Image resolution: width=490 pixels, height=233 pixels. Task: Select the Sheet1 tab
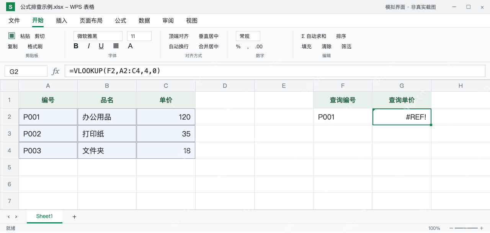44,217
